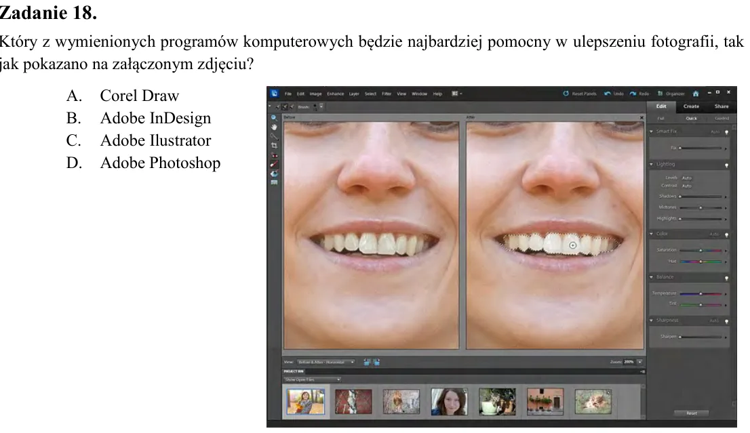This screenshot has width=750, height=433.
Task: Adjust the Midtones slider handle
Action: [x=700, y=208]
